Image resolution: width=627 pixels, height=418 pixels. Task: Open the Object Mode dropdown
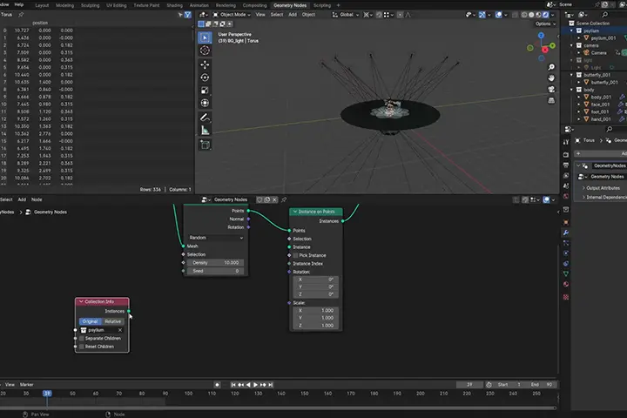point(232,15)
